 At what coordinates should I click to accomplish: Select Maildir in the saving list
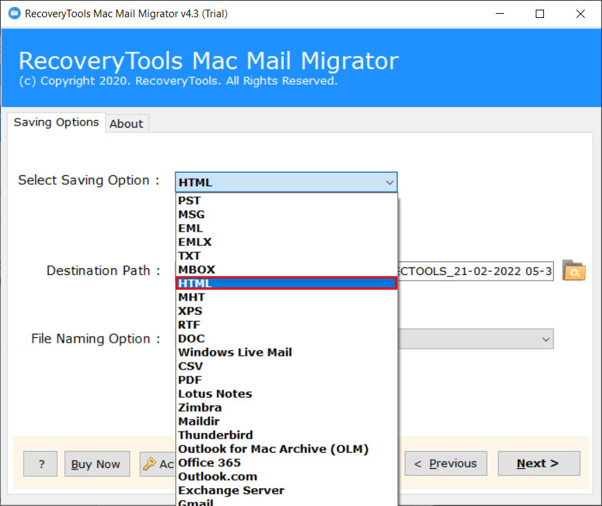click(287, 421)
